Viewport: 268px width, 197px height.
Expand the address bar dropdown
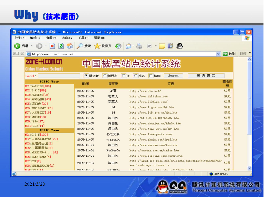point(218,54)
